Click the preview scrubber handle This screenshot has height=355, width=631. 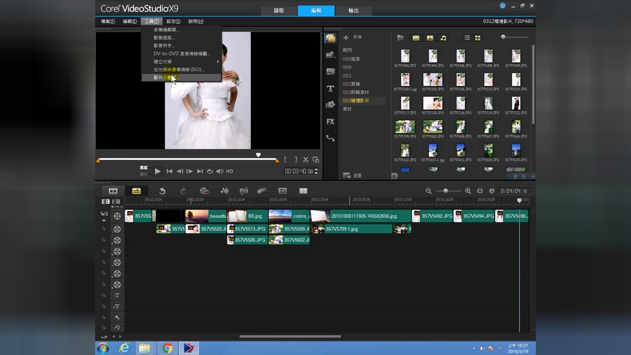pos(258,155)
